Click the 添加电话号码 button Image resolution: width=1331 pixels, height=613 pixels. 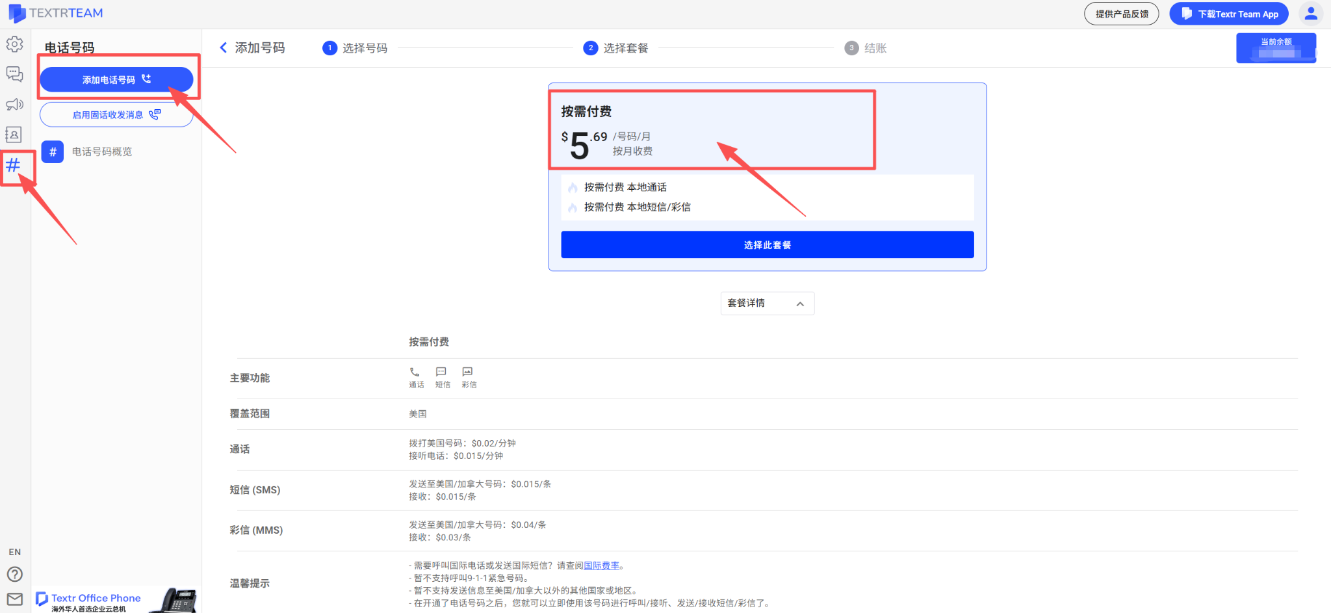pyautogui.click(x=116, y=79)
